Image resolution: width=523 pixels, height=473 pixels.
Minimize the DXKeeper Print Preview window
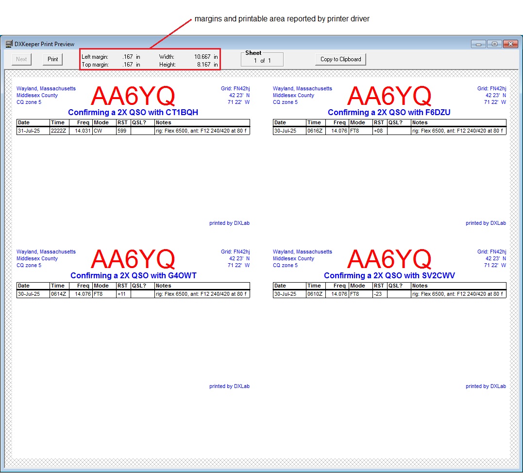pyautogui.click(x=478, y=44)
